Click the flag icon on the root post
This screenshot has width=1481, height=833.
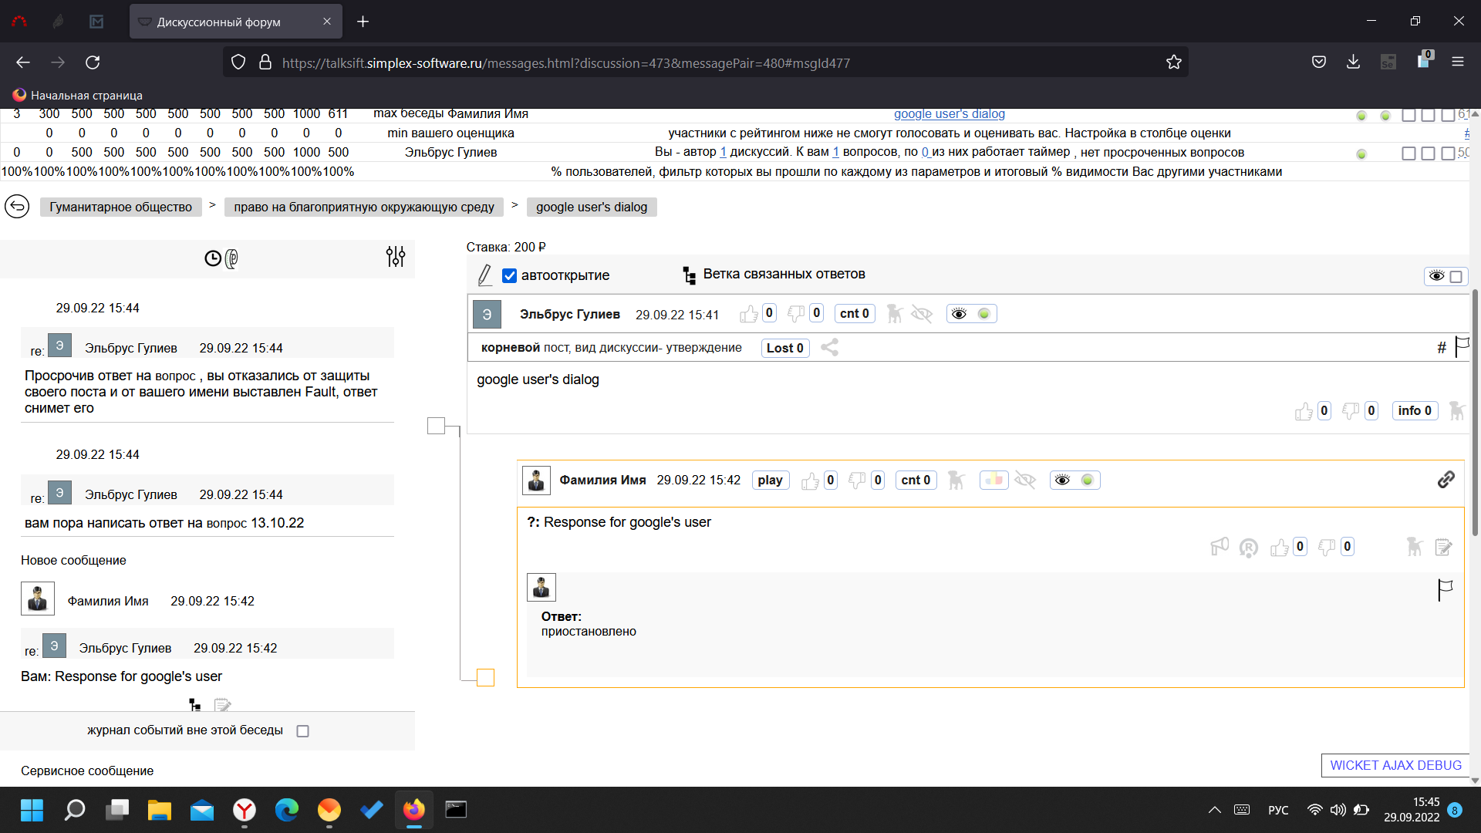[1462, 346]
